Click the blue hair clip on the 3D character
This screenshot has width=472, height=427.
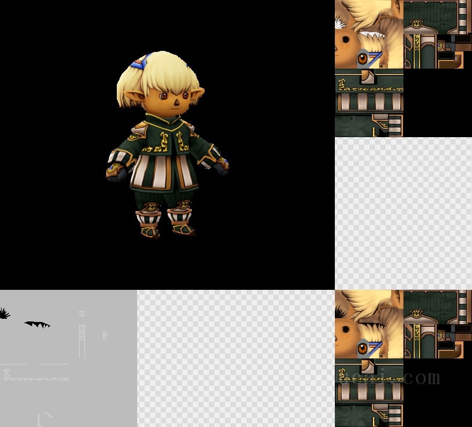click(139, 64)
